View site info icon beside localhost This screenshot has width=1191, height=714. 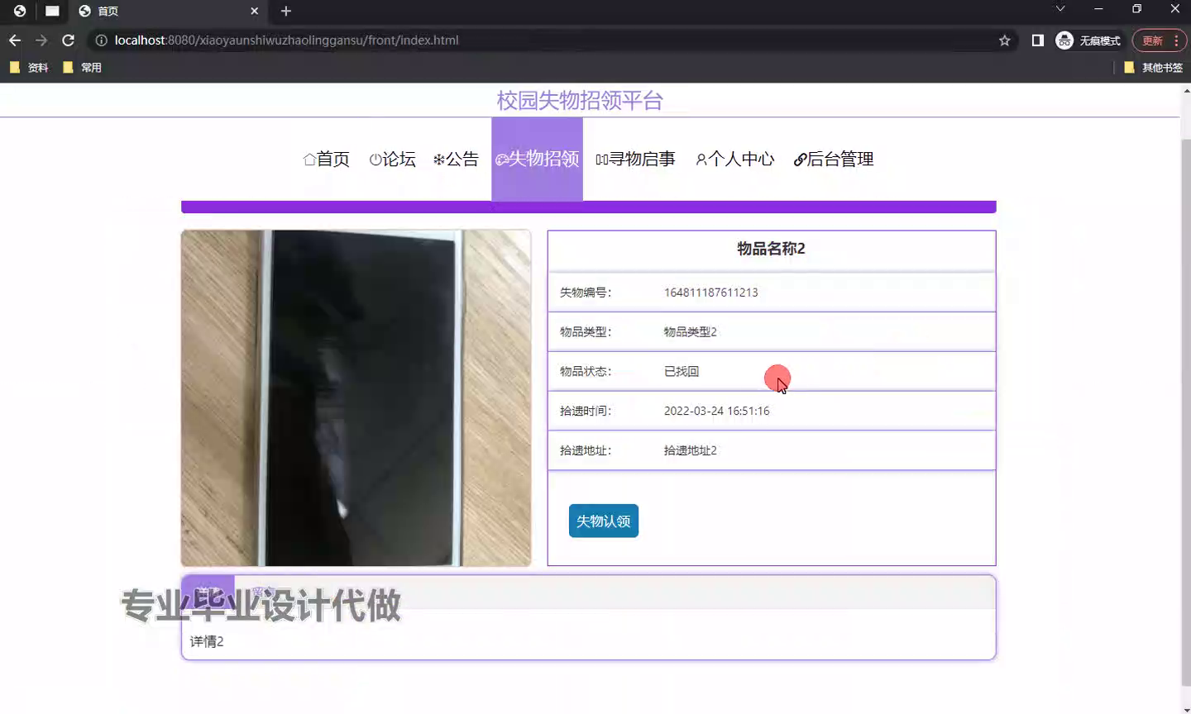(101, 40)
